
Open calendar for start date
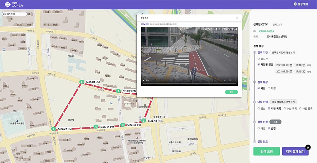(291, 65)
